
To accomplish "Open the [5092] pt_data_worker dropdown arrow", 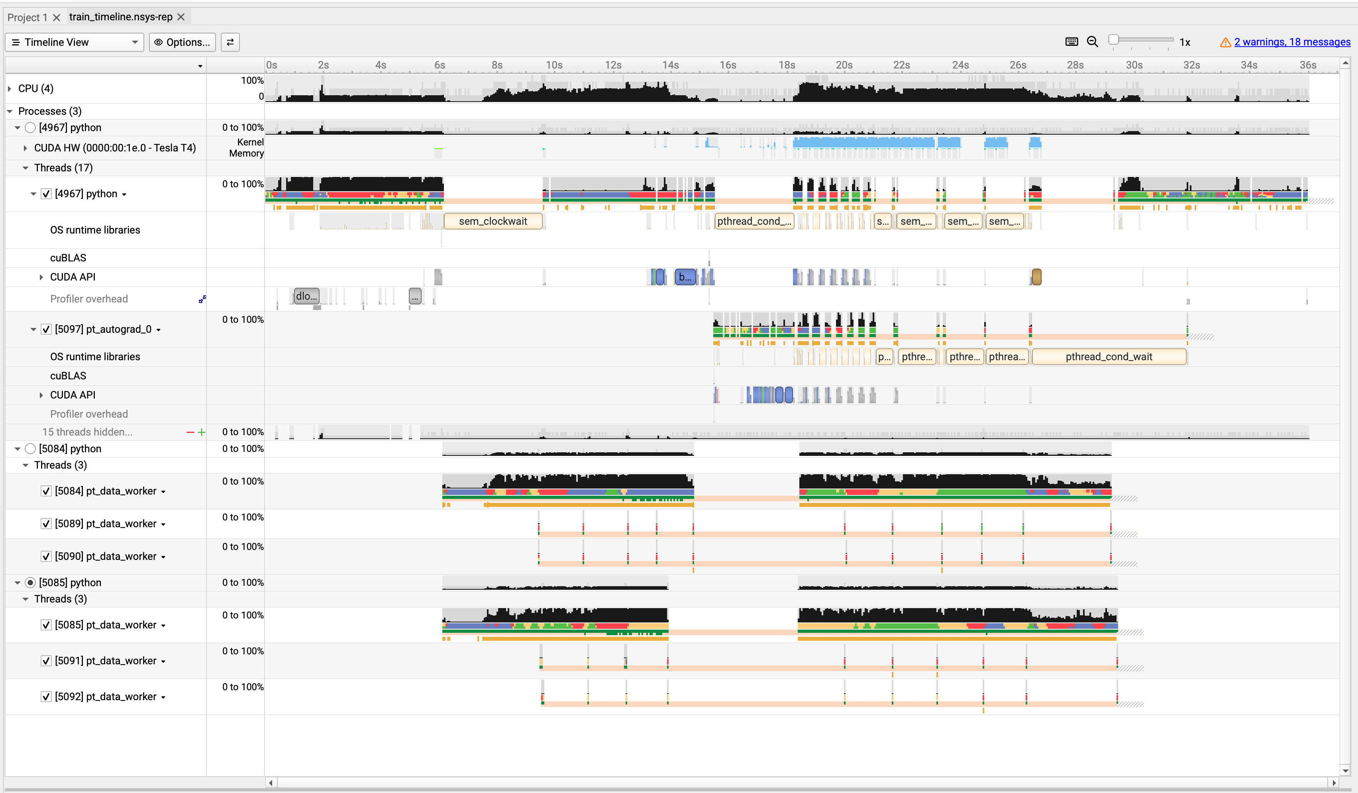I will pyautogui.click(x=163, y=697).
